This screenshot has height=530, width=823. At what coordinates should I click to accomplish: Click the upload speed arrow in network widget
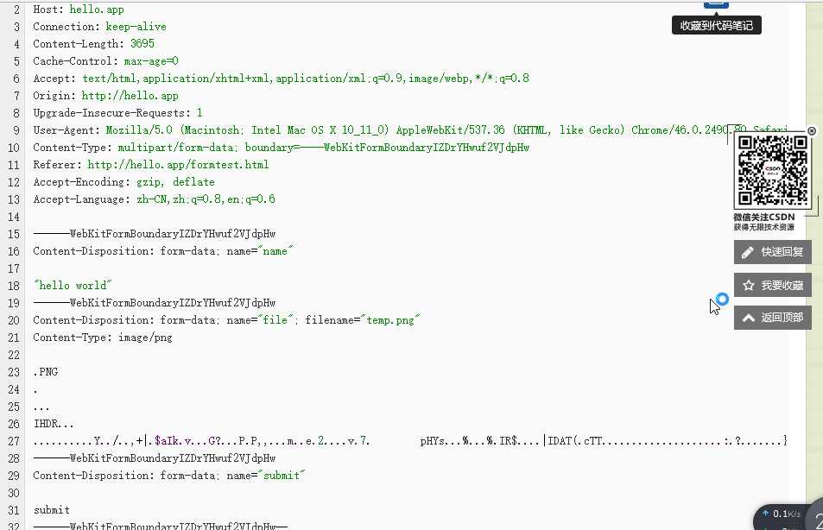(x=765, y=513)
